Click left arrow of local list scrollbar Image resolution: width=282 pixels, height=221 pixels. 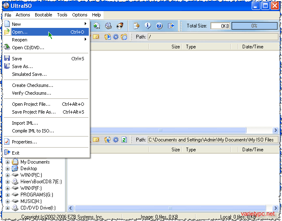pyautogui.click(x=71, y=208)
